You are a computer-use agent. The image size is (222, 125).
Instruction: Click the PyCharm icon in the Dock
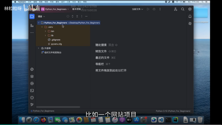coord(175,120)
